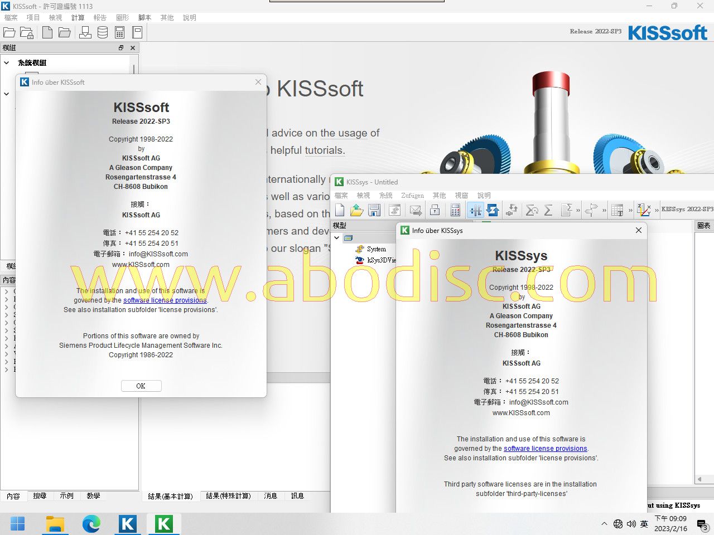Click the calculator icon in KISSsoft toolbar
Viewport: 714px width, 535px height.
point(120,32)
